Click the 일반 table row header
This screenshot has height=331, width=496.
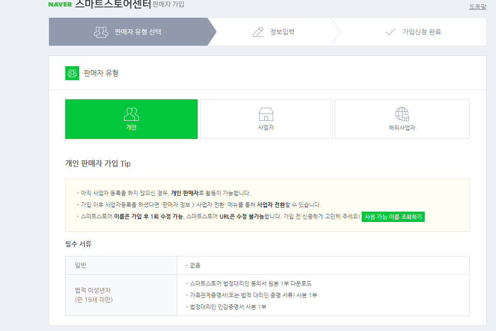click(x=121, y=265)
